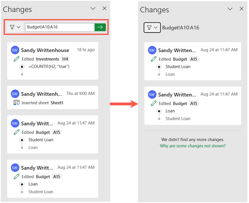
Task: Close the left Changes pane
Action: [x=105, y=9]
